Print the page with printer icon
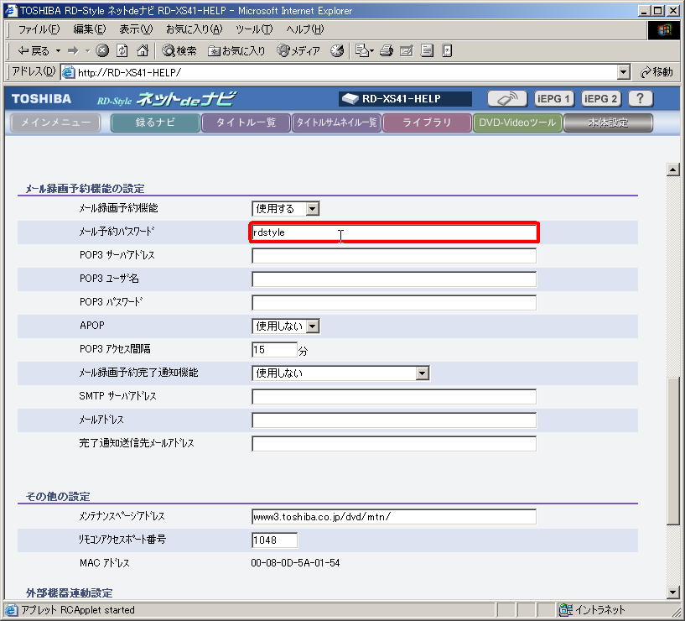685x621 pixels. (x=387, y=51)
